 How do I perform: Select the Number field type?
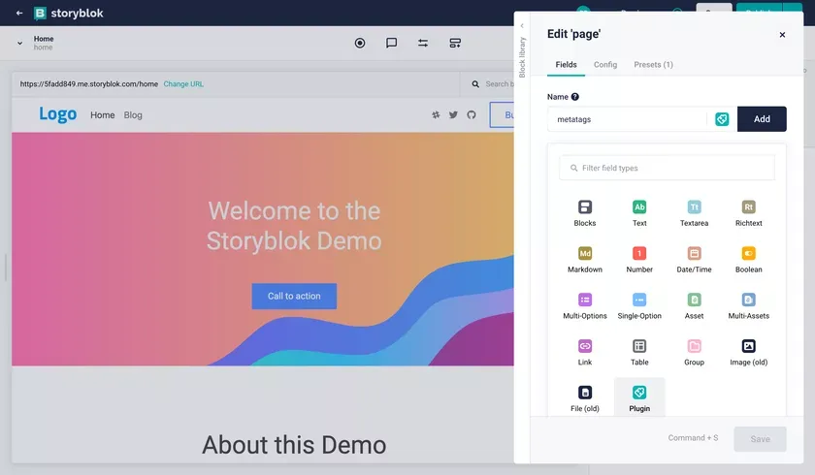[639, 260]
